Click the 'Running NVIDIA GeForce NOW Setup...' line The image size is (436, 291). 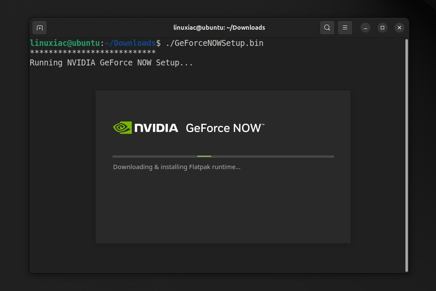click(x=111, y=63)
